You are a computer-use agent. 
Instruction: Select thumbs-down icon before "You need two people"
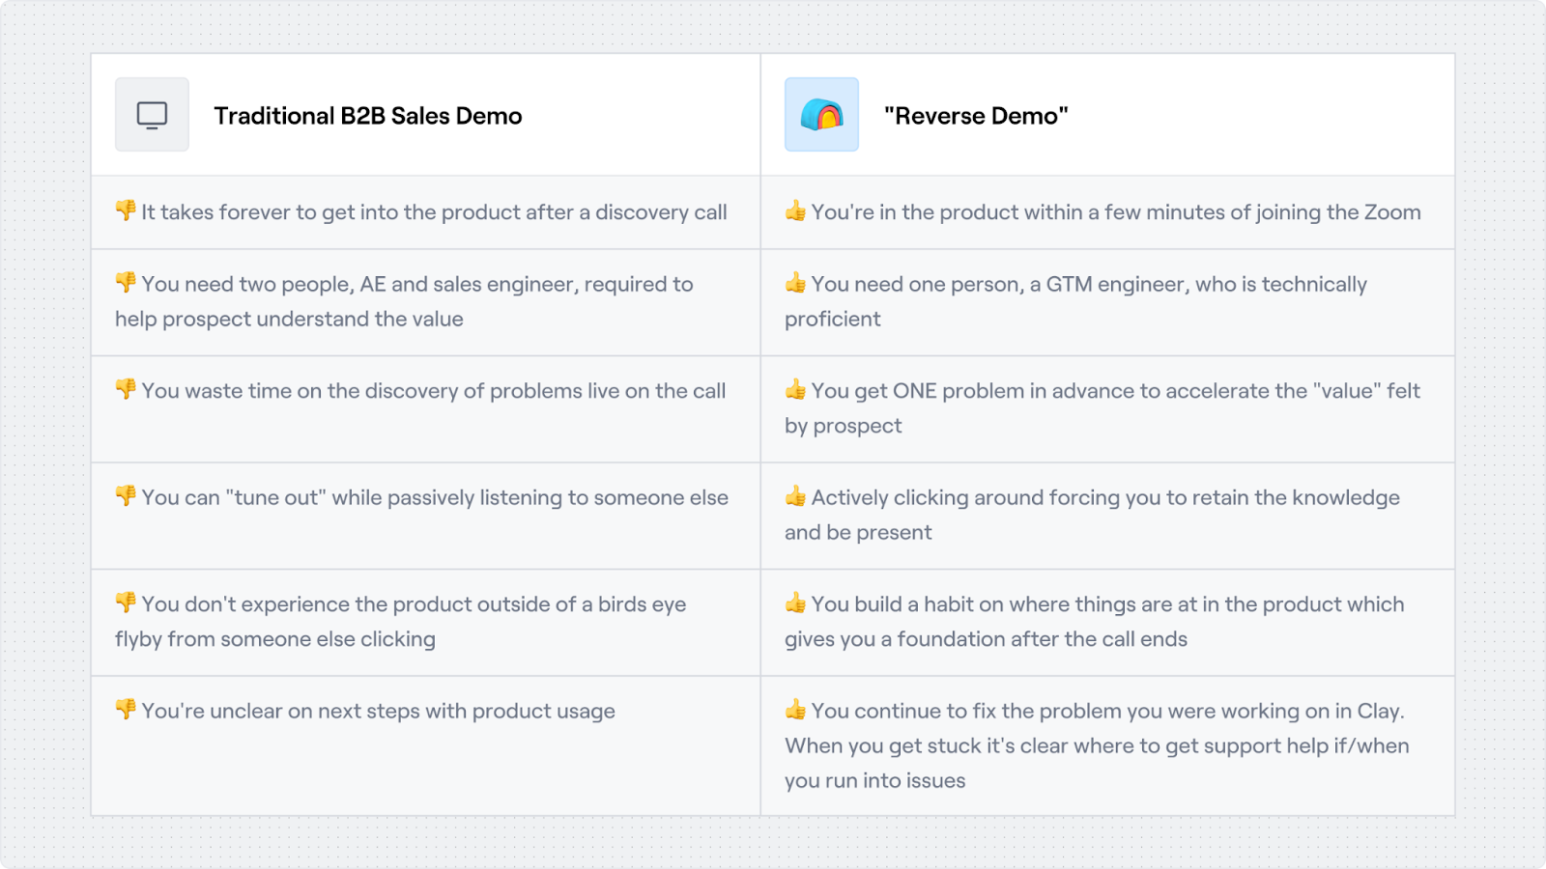click(126, 283)
